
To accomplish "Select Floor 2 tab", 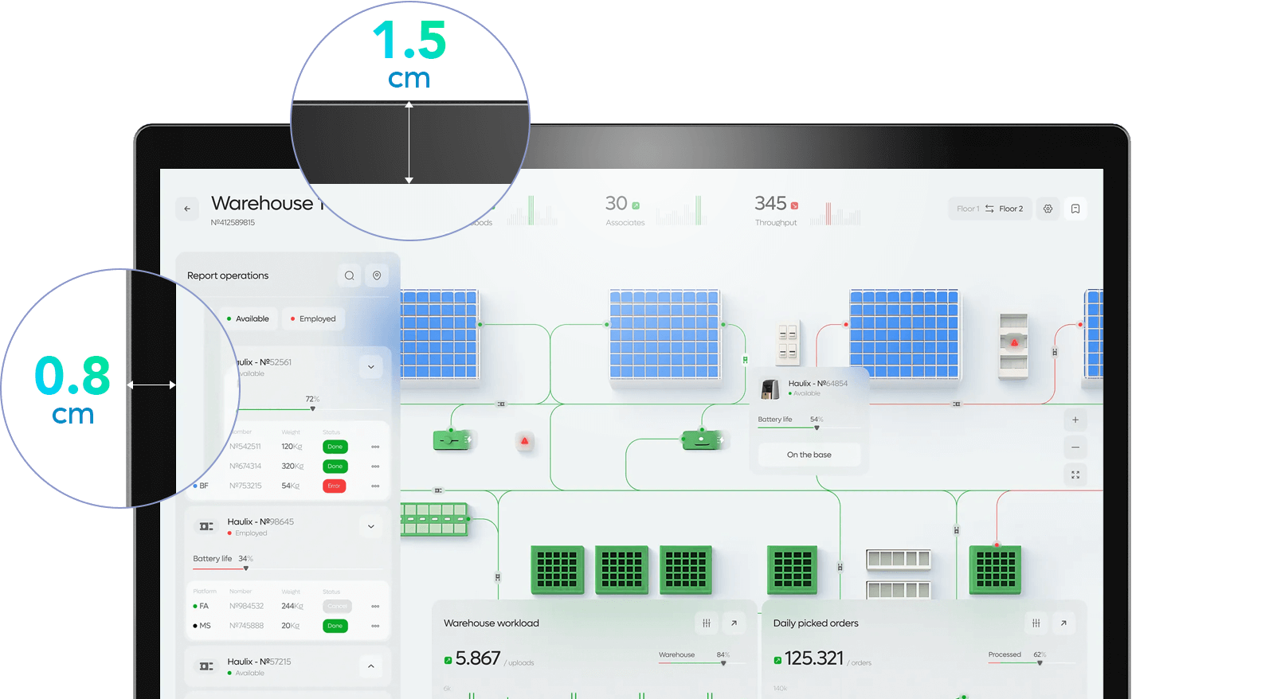I will [x=1011, y=209].
